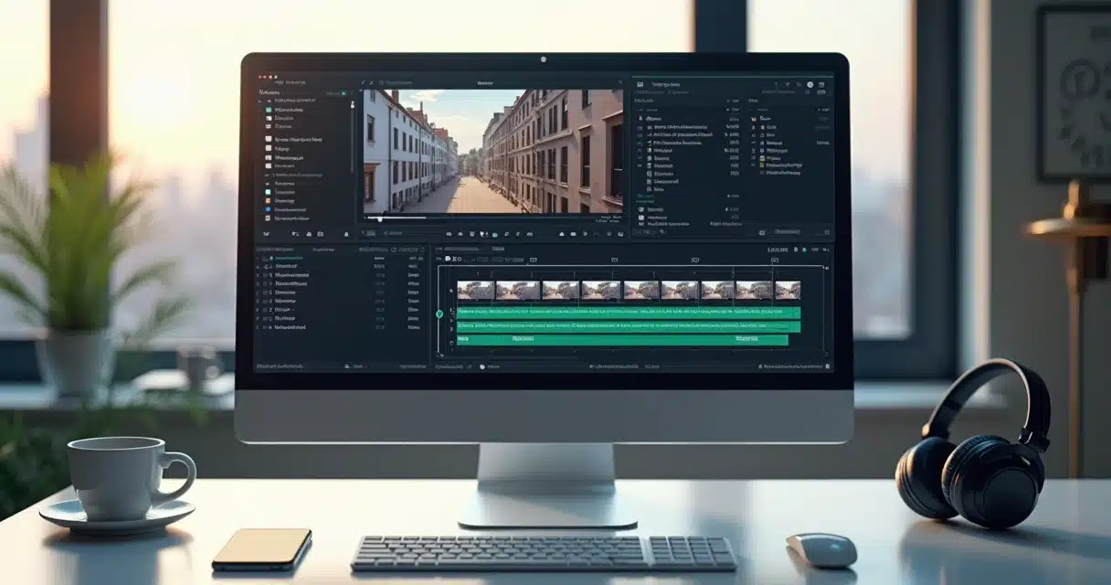Click the monitor icon at top-left of right panel
Screen dimensions: 1111x585
640,84
